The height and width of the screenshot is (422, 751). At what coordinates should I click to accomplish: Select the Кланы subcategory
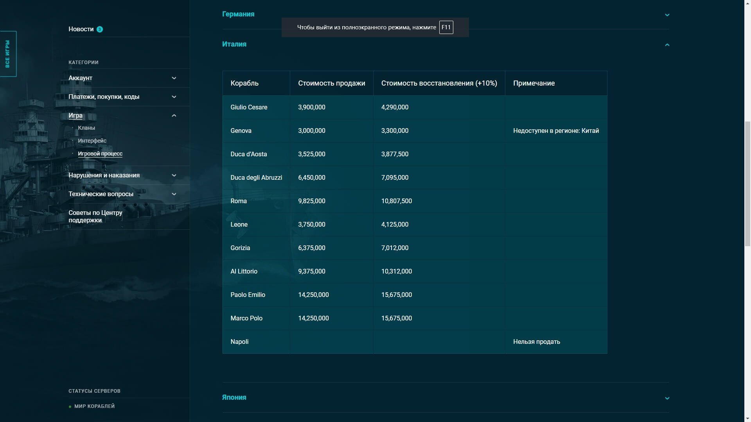pyautogui.click(x=86, y=128)
